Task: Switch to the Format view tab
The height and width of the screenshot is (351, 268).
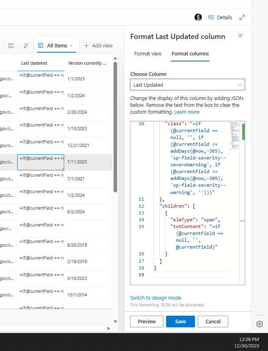Action: tap(148, 54)
